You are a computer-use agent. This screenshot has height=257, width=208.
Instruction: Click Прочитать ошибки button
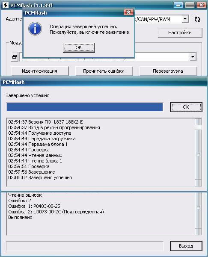click(104, 71)
